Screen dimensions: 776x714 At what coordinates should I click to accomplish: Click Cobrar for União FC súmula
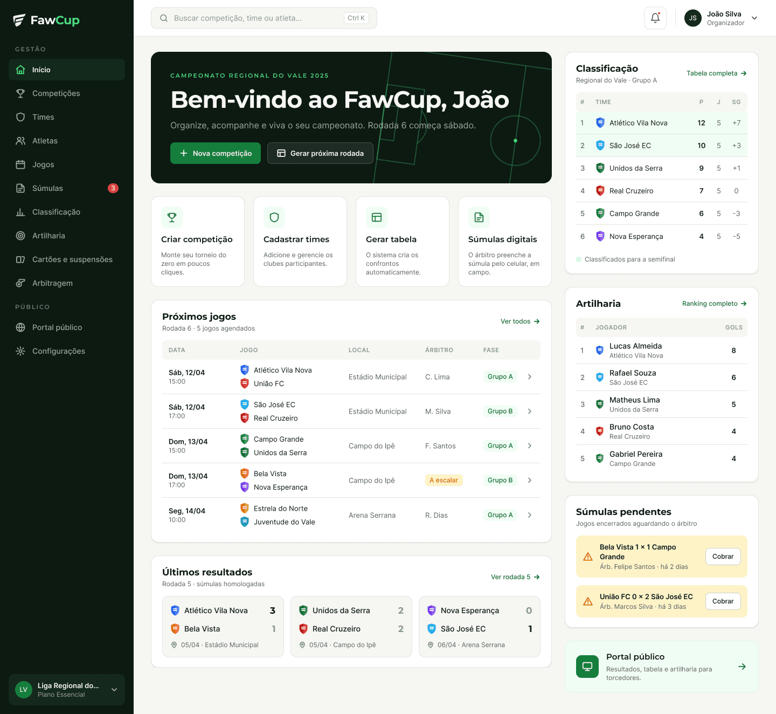click(723, 601)
